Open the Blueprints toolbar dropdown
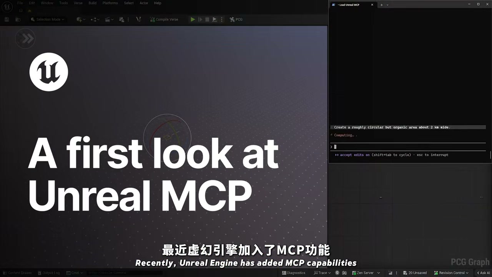 95,19
